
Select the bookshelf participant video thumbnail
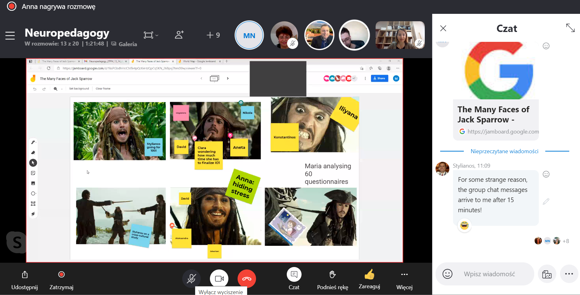(x=400, y=35)
